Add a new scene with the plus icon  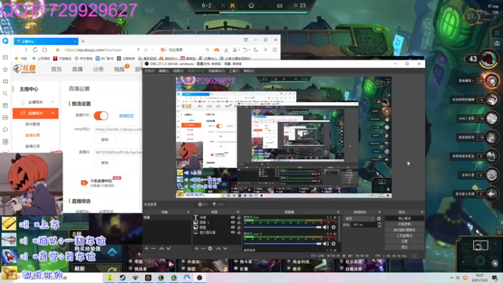[x=146, y=248]
